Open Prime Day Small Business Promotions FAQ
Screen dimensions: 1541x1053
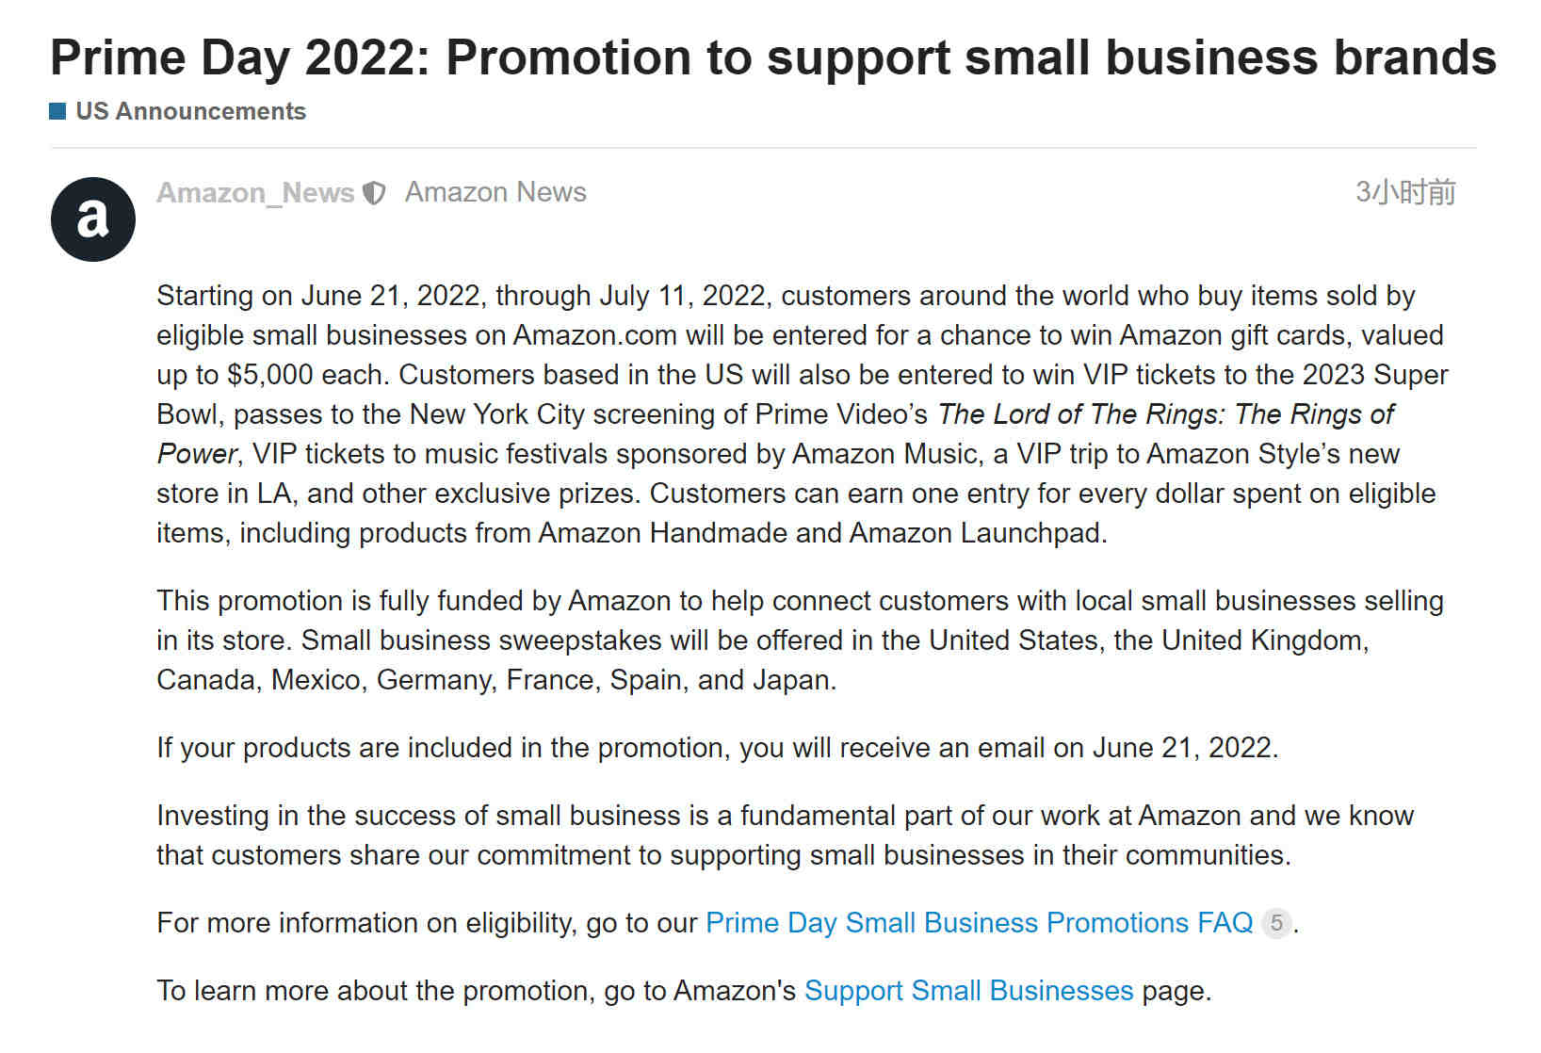click(980, 923)
